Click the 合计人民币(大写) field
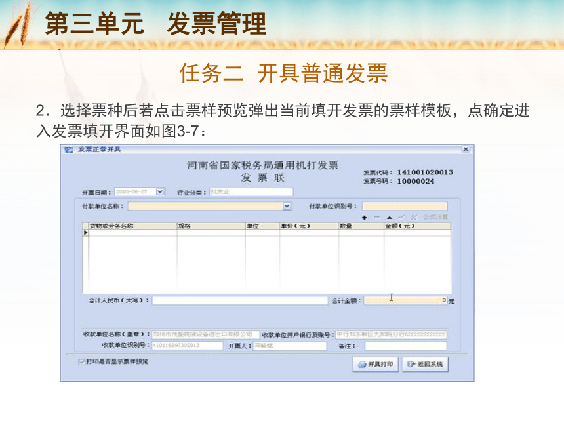 click(x=240, y=300)
